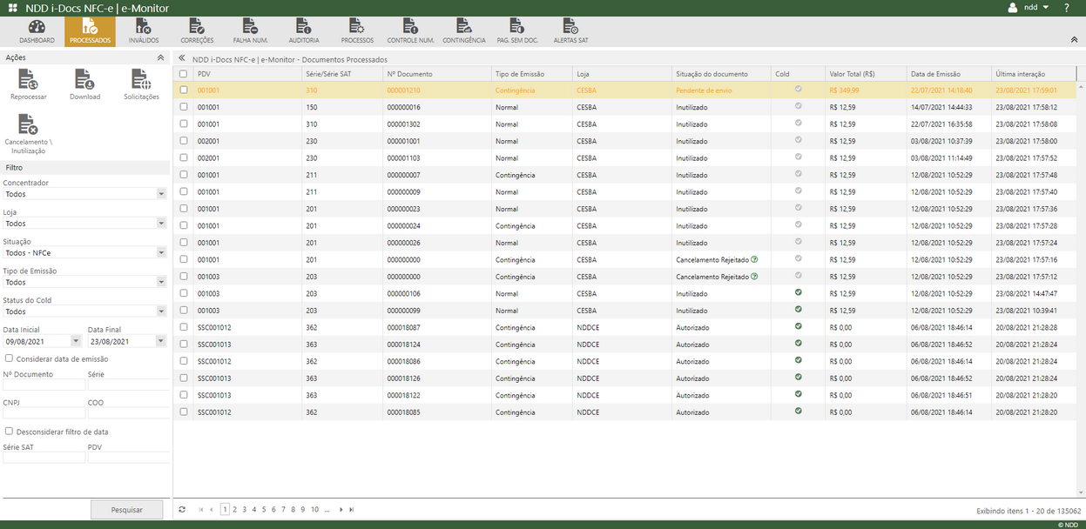Screen dimensions: 1086x529
Task: Open the Situação filter dropdown
Action: coord(159,251)
